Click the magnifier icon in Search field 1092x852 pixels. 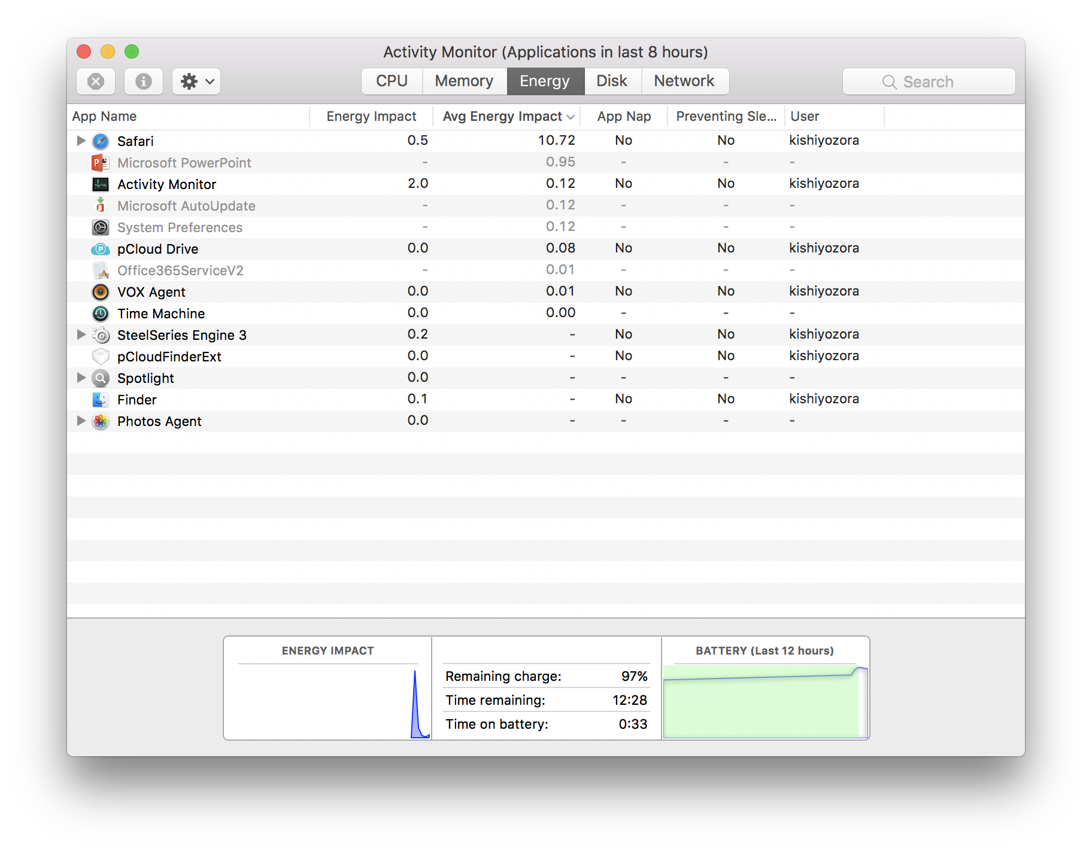(x=890, y=82)
